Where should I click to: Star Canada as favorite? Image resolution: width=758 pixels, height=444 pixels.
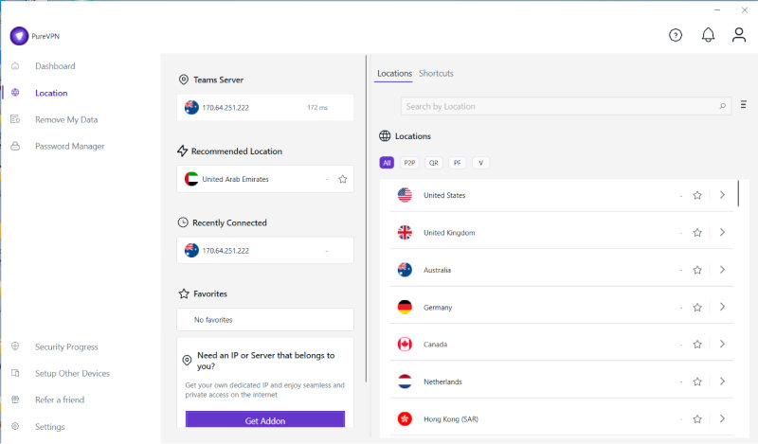pos(697,345)
